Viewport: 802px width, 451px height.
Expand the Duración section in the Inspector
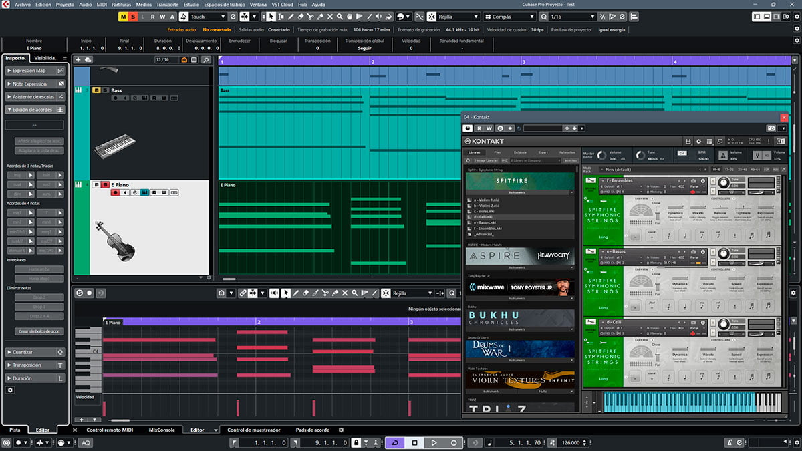click(35, 378)
